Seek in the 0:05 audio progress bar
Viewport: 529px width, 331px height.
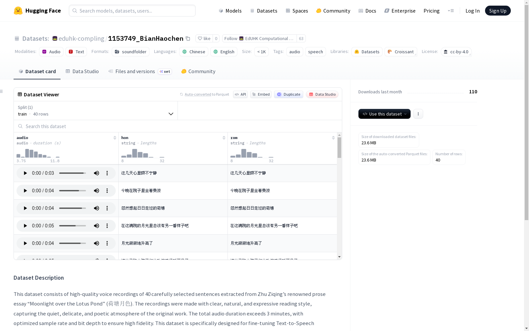[x=72, y=226]
